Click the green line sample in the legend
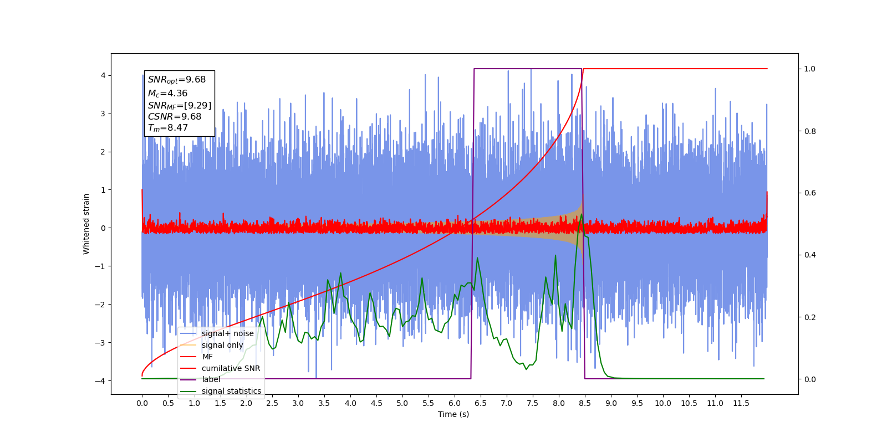The image size is (887, 443). (188, 391)
